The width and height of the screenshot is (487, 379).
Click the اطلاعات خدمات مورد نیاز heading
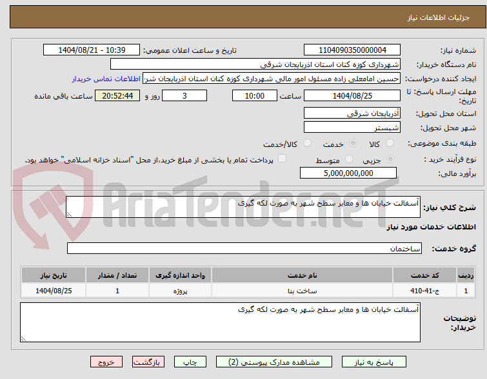click(x=431, y=228)
